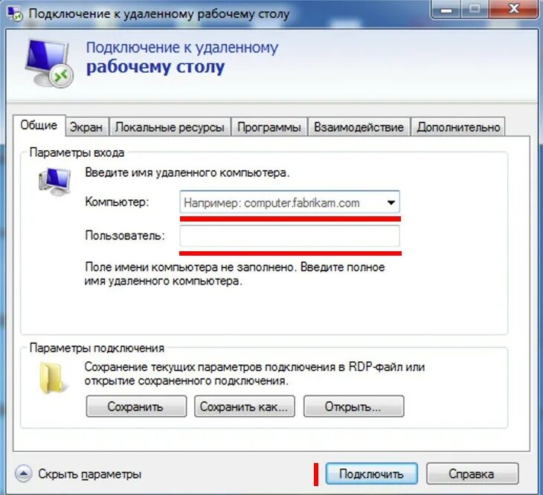Click the computer icon in Параметры входа
The height and width of the screenshot is (495, 543).
(x=54, y=181)
